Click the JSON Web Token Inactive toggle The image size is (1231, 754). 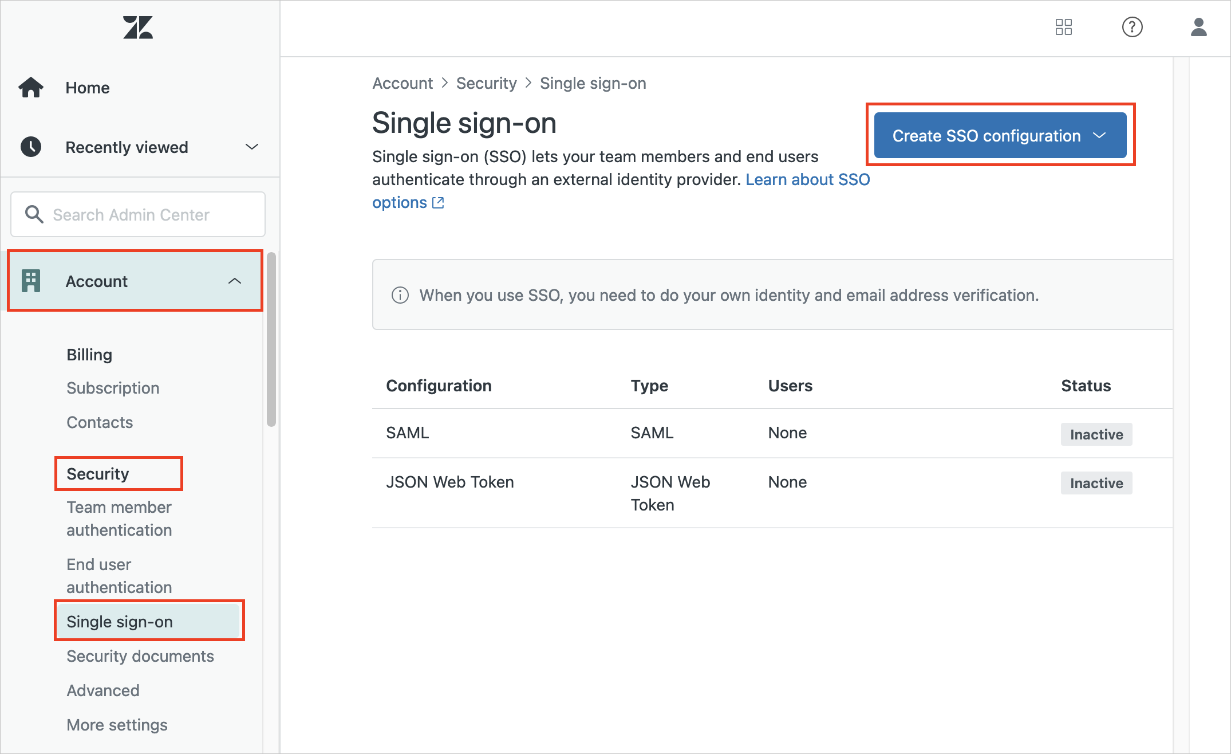[1096, 482]
